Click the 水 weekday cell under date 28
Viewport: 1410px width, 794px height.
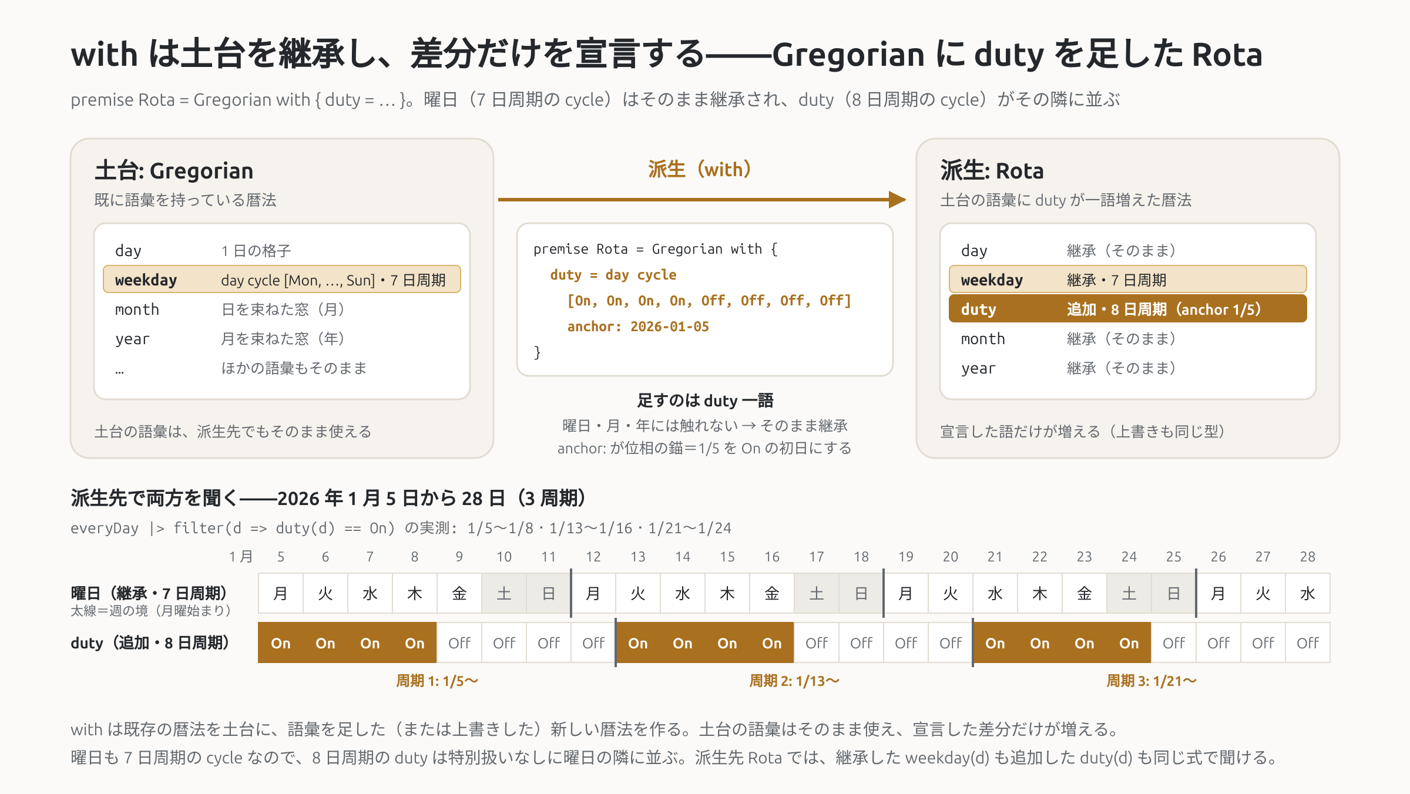click(x=1308, y=593)
